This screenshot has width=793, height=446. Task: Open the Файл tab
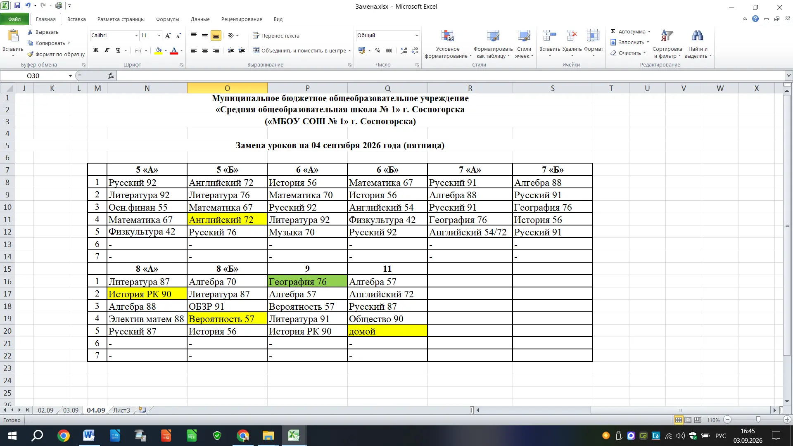pyautogui.click(x=14, y=19)
